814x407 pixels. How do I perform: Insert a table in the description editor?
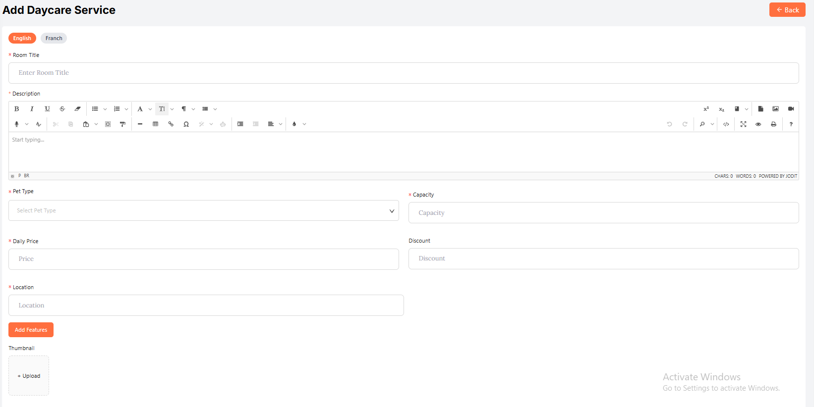tap(155, 124)
